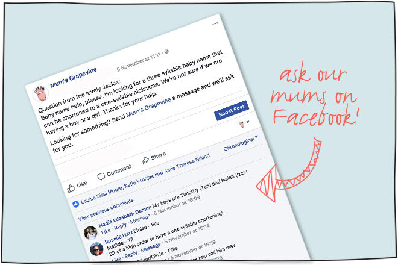
Task: Open commenter name Nadia Elizabeth Damon
Action: (125, 216)
